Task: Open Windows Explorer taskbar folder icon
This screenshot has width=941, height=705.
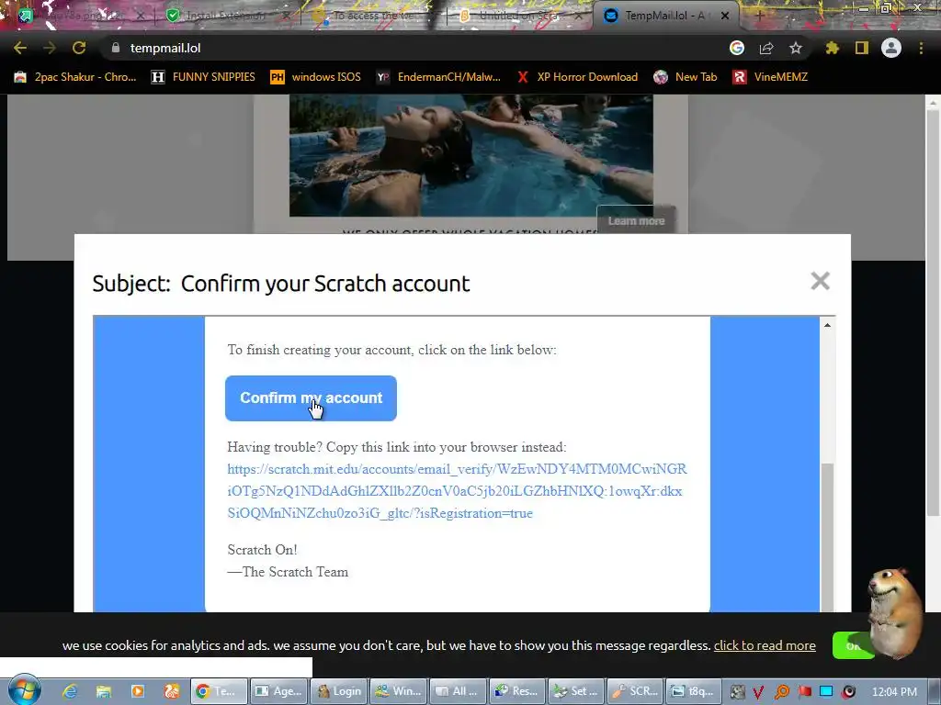Action: (104, 691)
